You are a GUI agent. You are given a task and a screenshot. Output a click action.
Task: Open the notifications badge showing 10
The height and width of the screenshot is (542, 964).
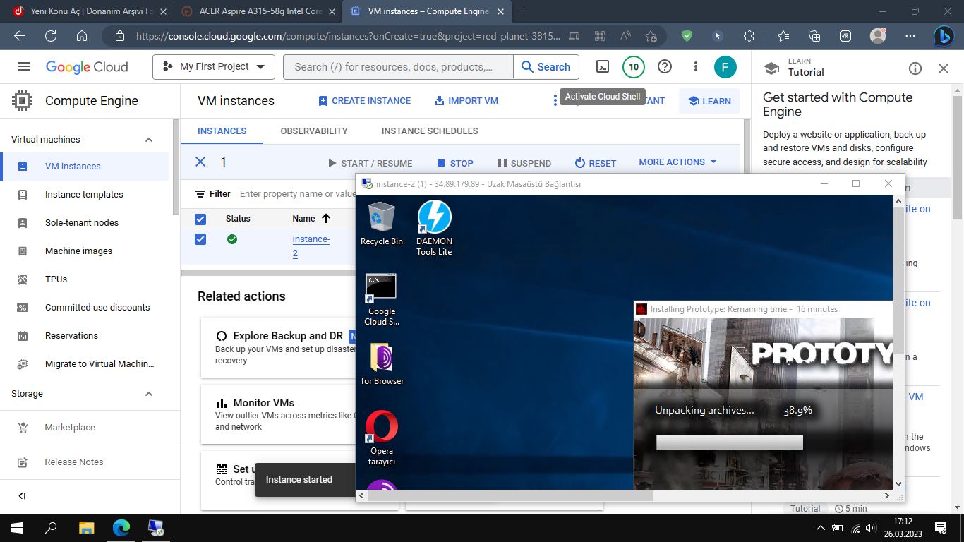[x=634, y=67]
